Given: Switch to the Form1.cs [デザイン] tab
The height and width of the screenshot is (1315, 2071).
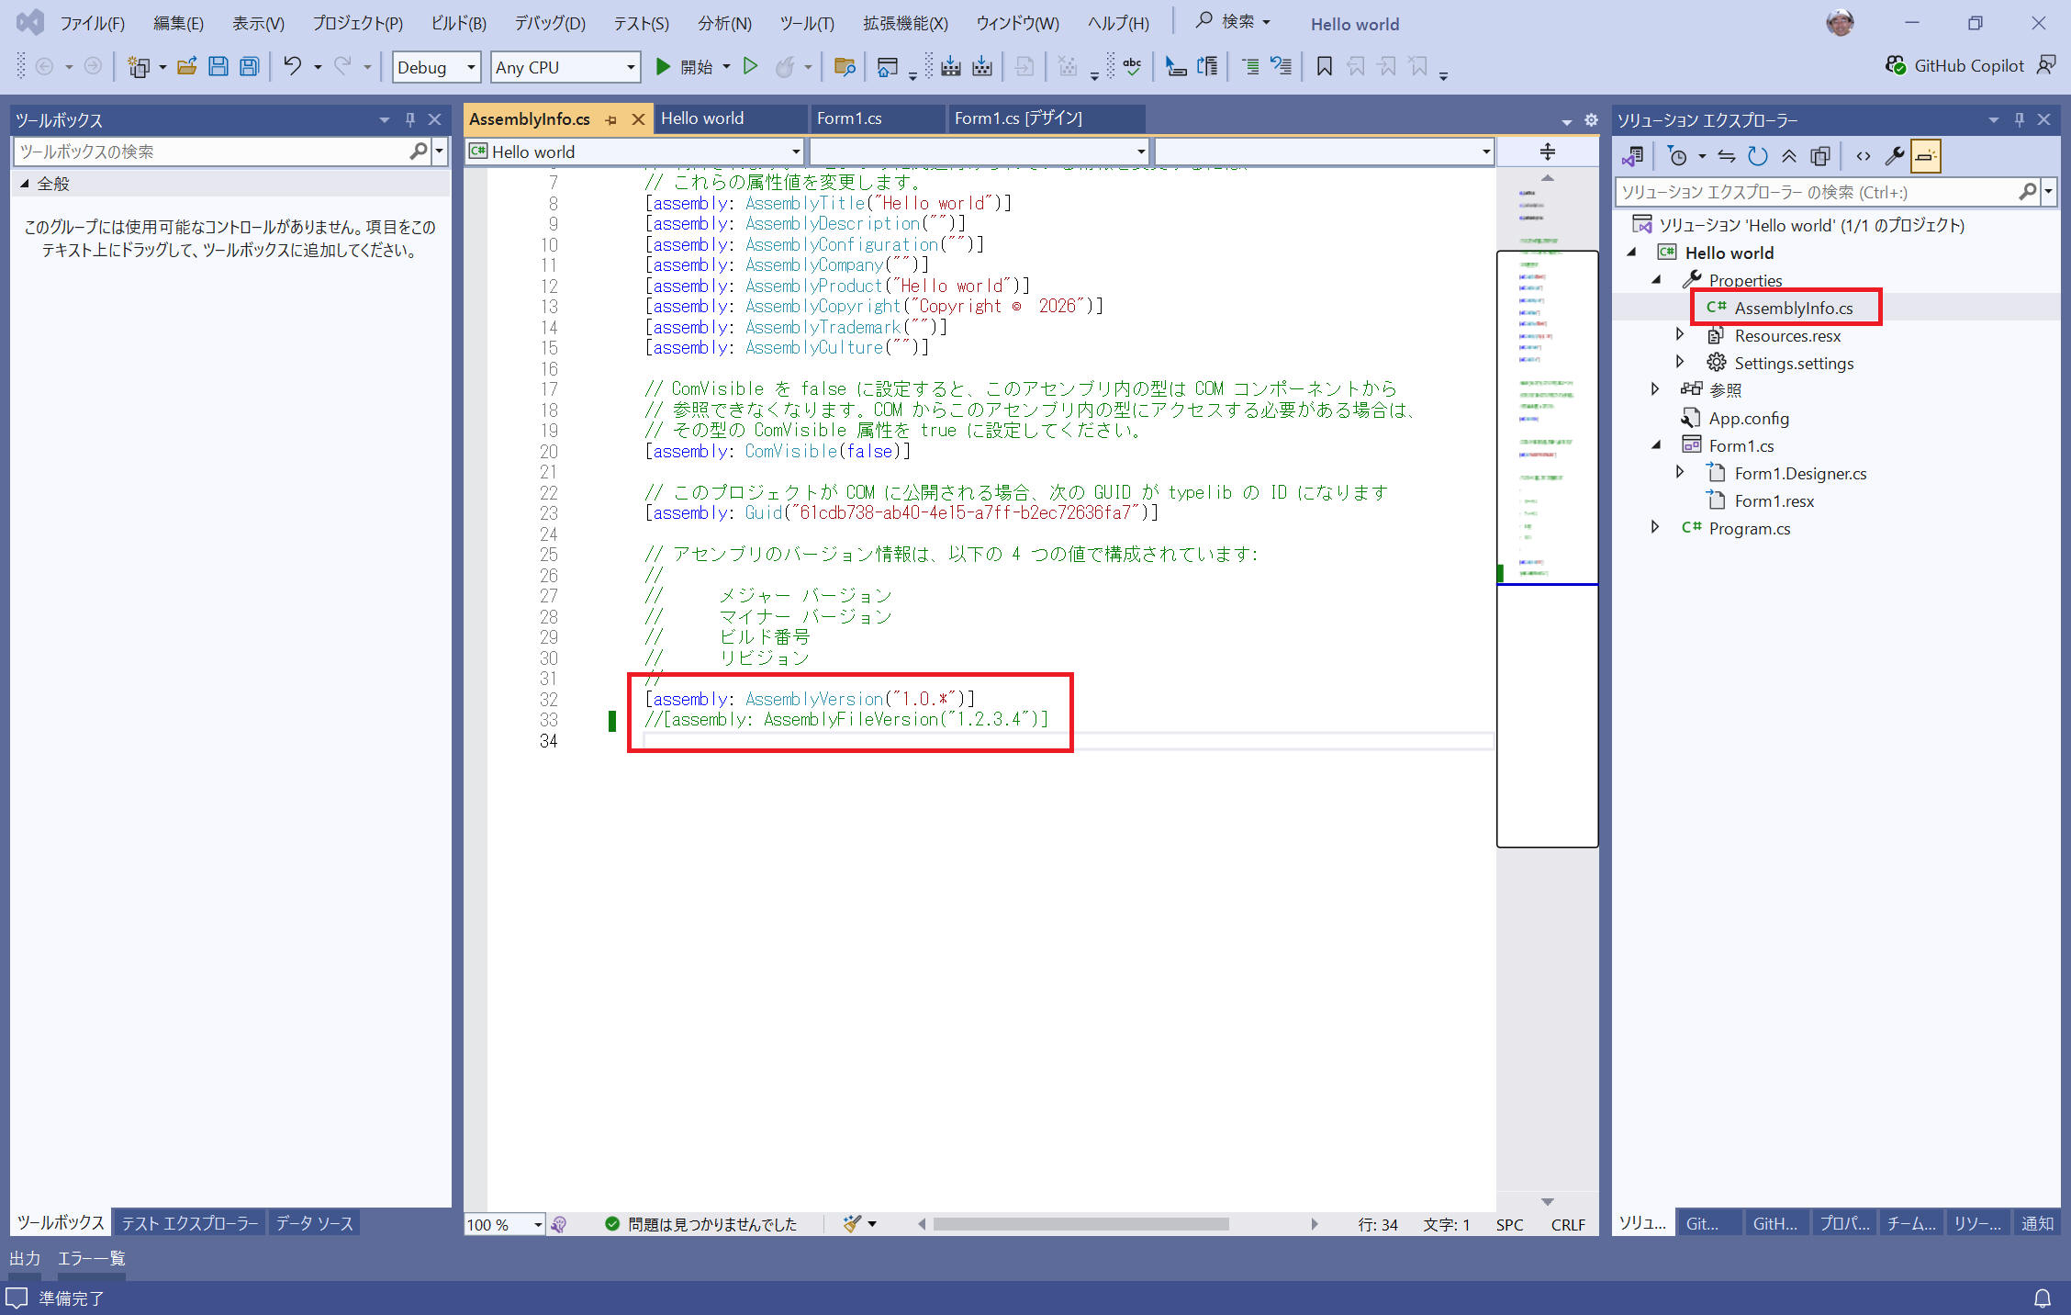Looking at the screenshot, I should click(1018, 118).
